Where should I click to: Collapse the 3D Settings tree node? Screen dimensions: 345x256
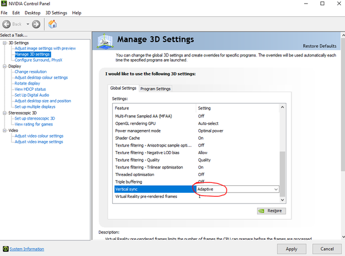[4, 43]
